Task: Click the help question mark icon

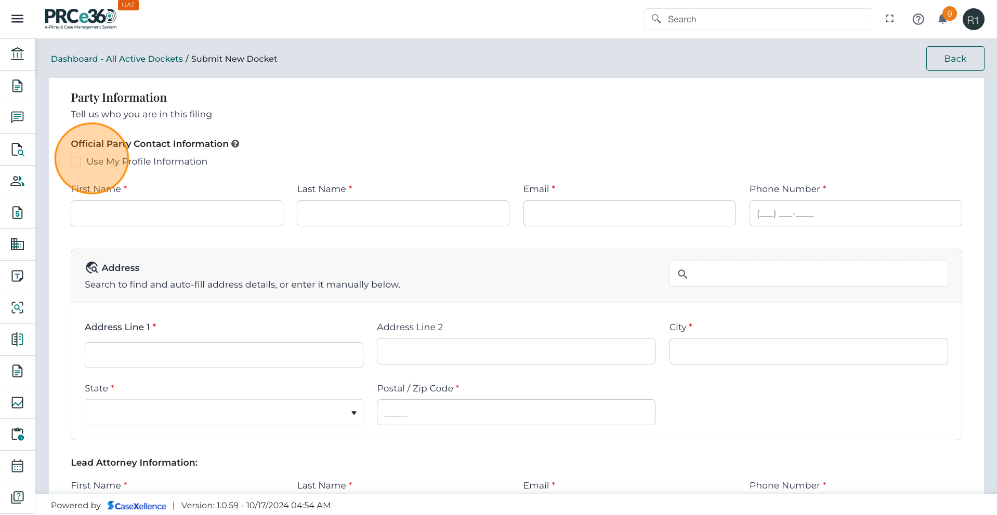Action: pos(918,19)
